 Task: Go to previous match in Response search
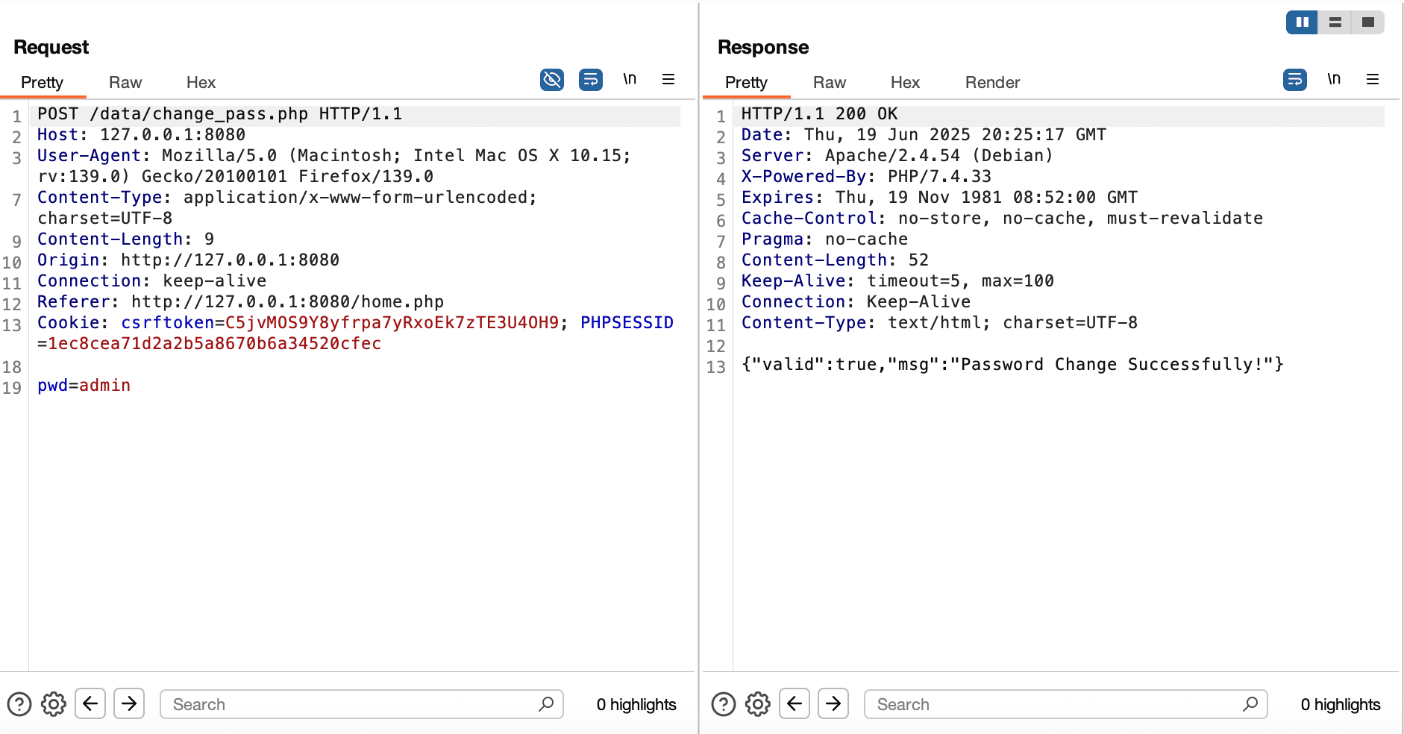click(795, 703)
